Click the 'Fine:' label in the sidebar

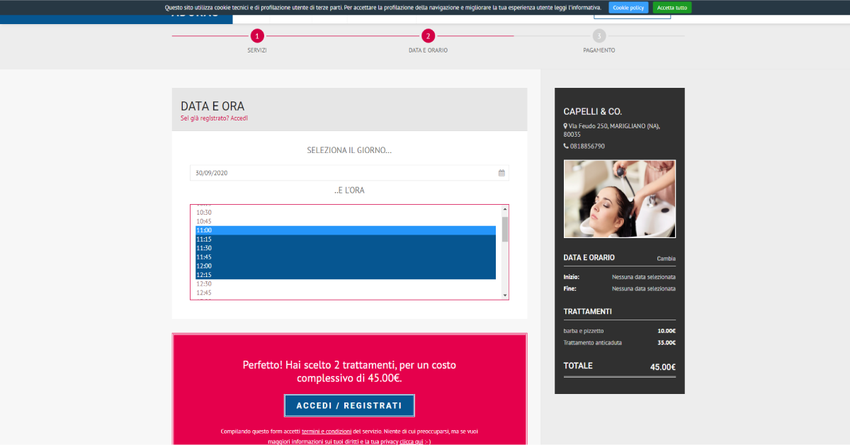coord(570,288)
